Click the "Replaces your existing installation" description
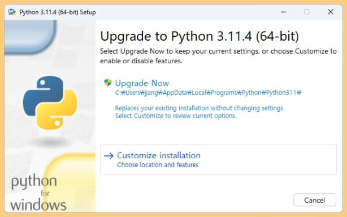347x217 pixels. (199, 108)
